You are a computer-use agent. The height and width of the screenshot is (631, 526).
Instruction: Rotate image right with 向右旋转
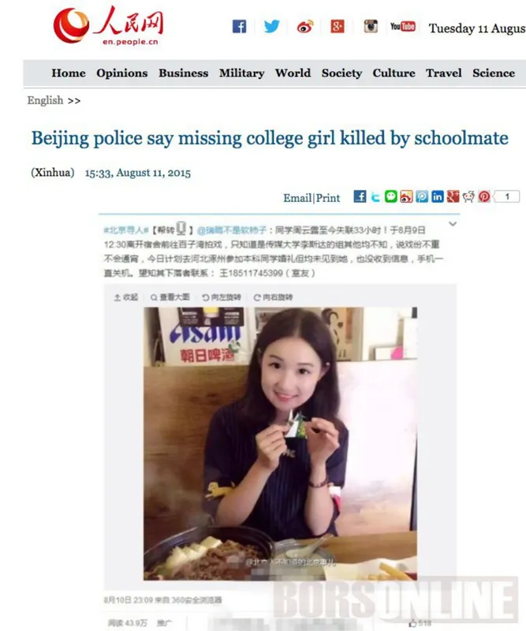273,297
